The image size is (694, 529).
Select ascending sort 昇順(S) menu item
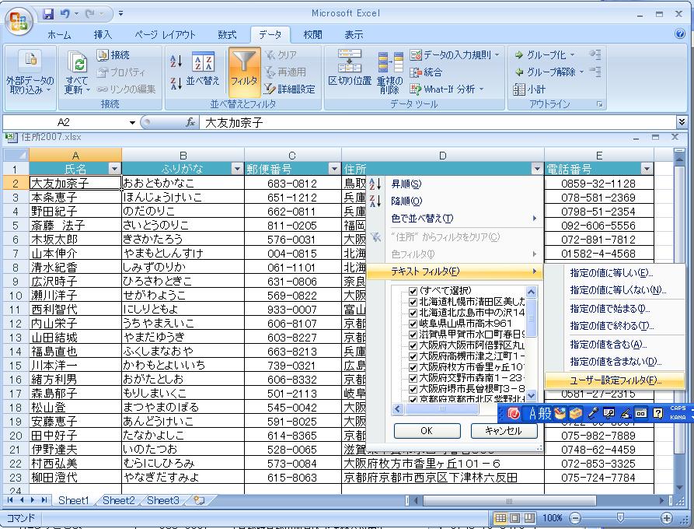coord(455,184)
